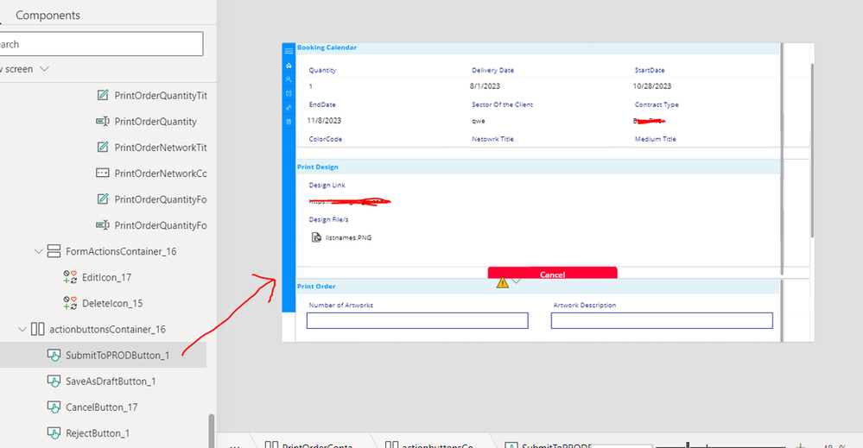The width and height of the screenshot is (863, 448).
Task: Click the text input icon beside PrintOrderQuantity
Action: point(103,121)
